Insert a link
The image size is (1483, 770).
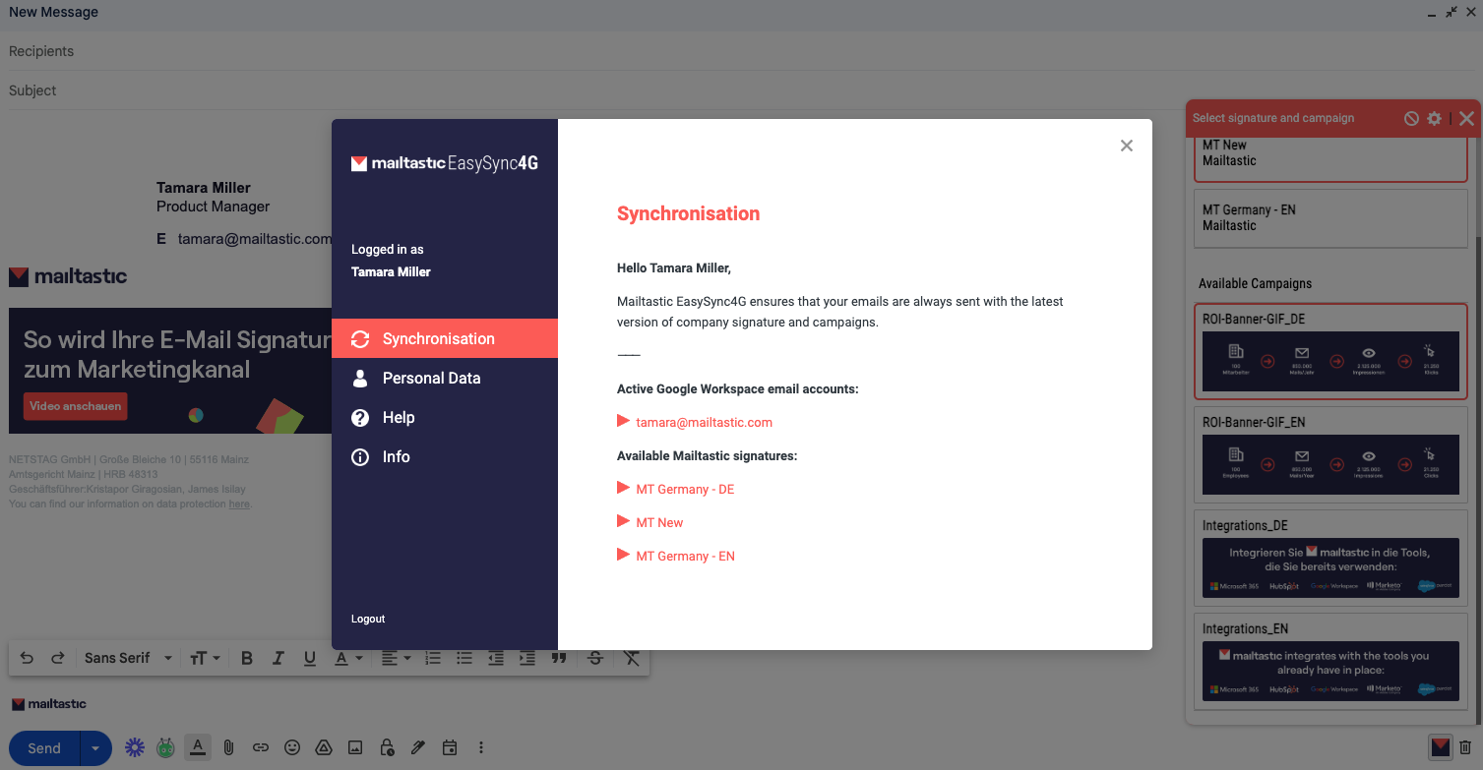click(x=261, y=747)
